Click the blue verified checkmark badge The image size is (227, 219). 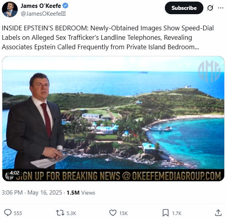(65, 6)
